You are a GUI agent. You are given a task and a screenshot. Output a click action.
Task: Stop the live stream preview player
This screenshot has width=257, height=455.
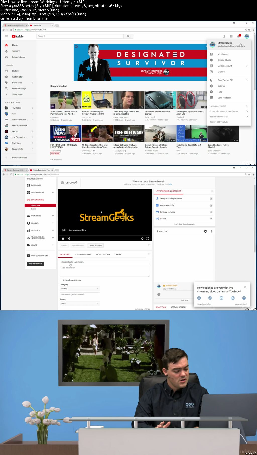[63, 239]
